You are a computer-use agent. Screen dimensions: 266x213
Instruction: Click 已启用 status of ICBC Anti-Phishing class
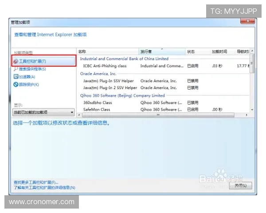click(x=193, y=66)
